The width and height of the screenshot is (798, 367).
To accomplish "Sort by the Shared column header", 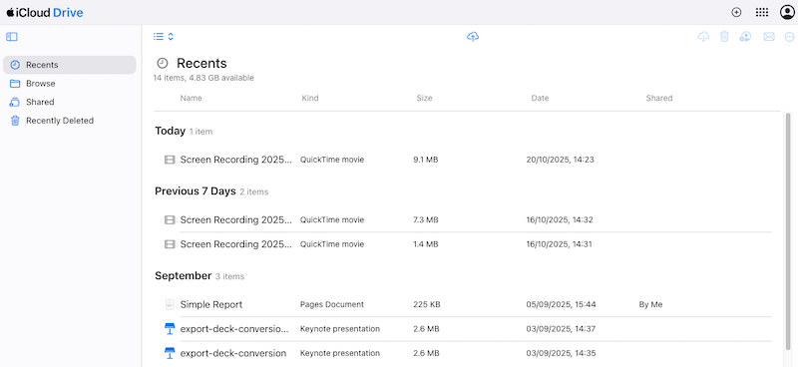I will click(659, 99).
